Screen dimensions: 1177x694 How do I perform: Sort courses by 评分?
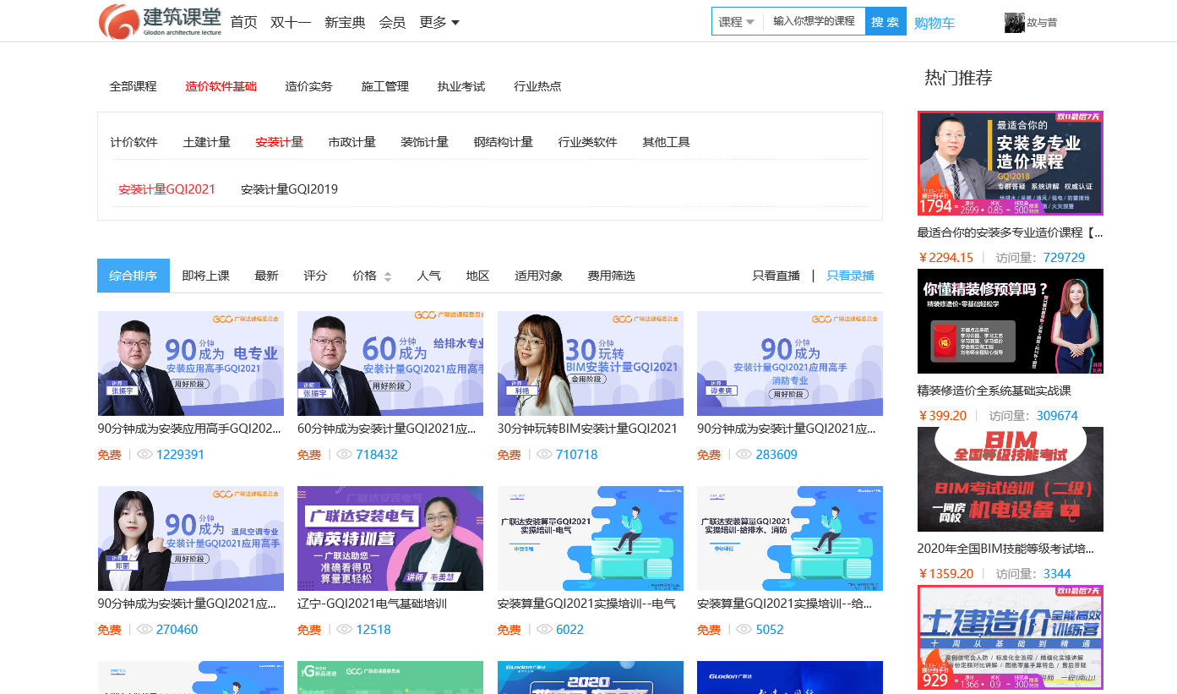click(315, 276)
